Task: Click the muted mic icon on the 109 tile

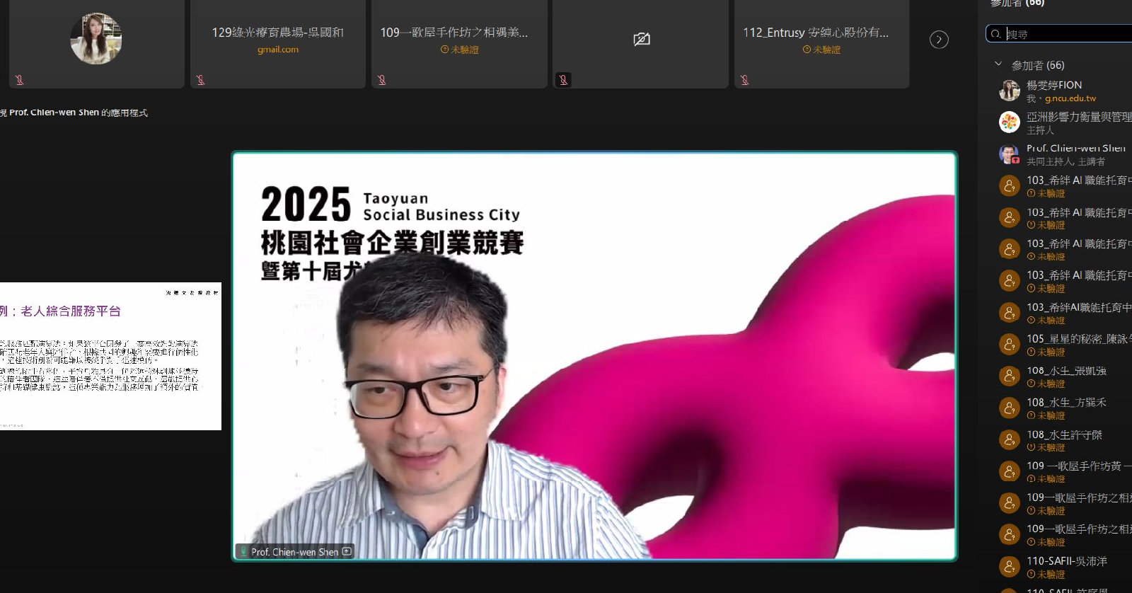Action: (382, 80)
